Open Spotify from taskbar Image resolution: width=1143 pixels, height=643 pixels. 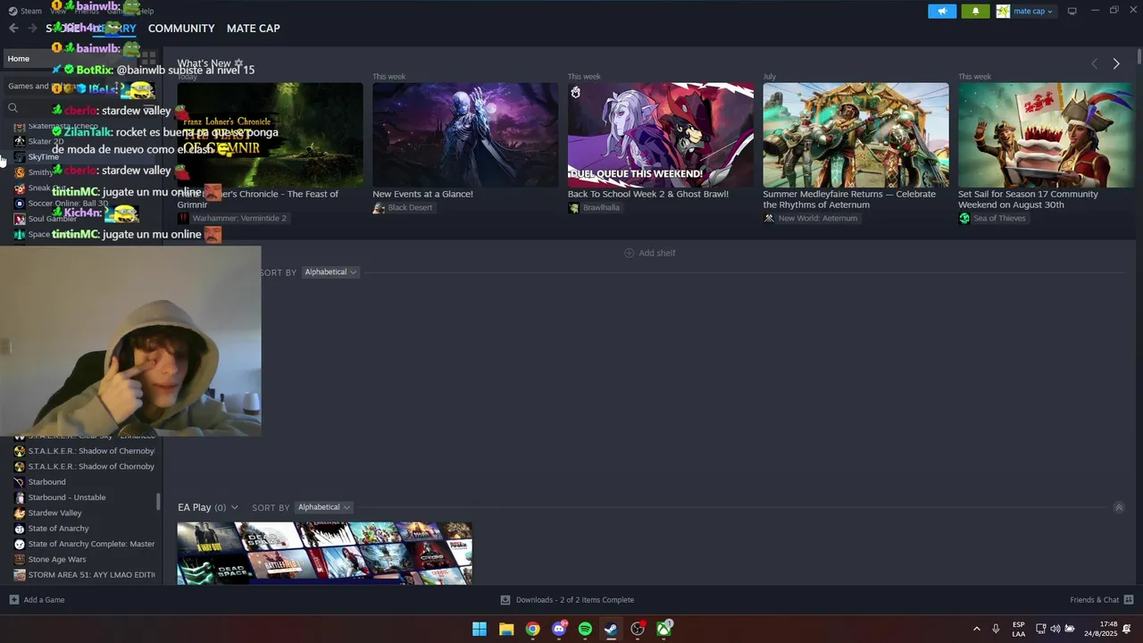coord(585,629)
